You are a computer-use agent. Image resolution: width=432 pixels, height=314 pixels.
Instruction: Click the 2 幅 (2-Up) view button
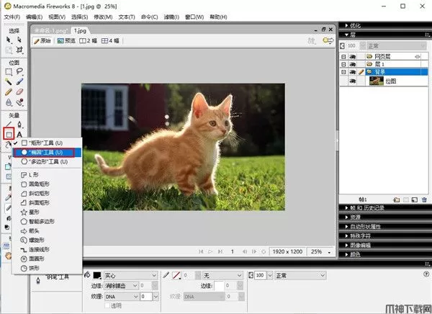89,41
